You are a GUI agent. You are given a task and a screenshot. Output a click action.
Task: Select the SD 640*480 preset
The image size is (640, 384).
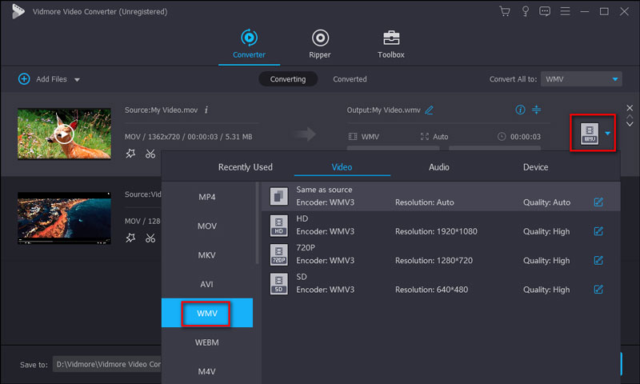[x=441, y=283]
